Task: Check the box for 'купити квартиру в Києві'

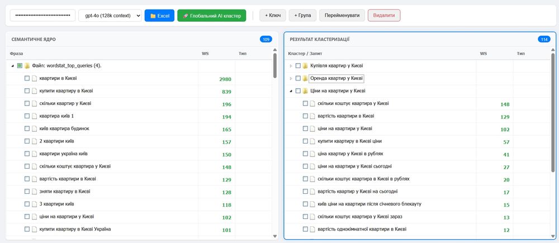Action: pyautogui.click(x=27, y=91)
